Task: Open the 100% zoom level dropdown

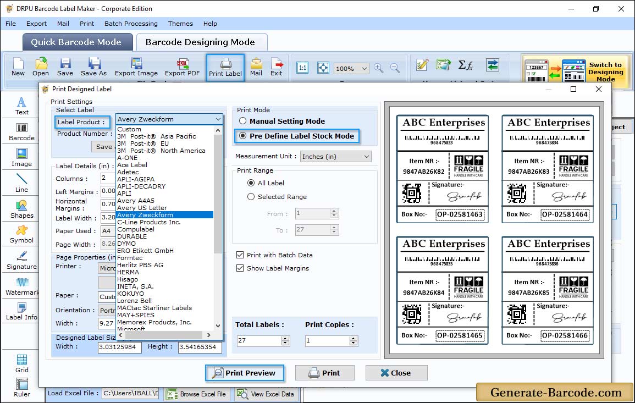Action: pos(351,68)
